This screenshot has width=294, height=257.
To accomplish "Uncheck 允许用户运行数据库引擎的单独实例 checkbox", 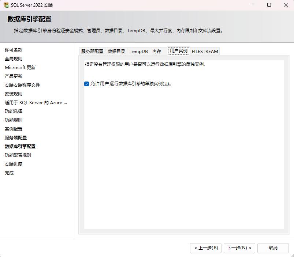I will 87,84.
